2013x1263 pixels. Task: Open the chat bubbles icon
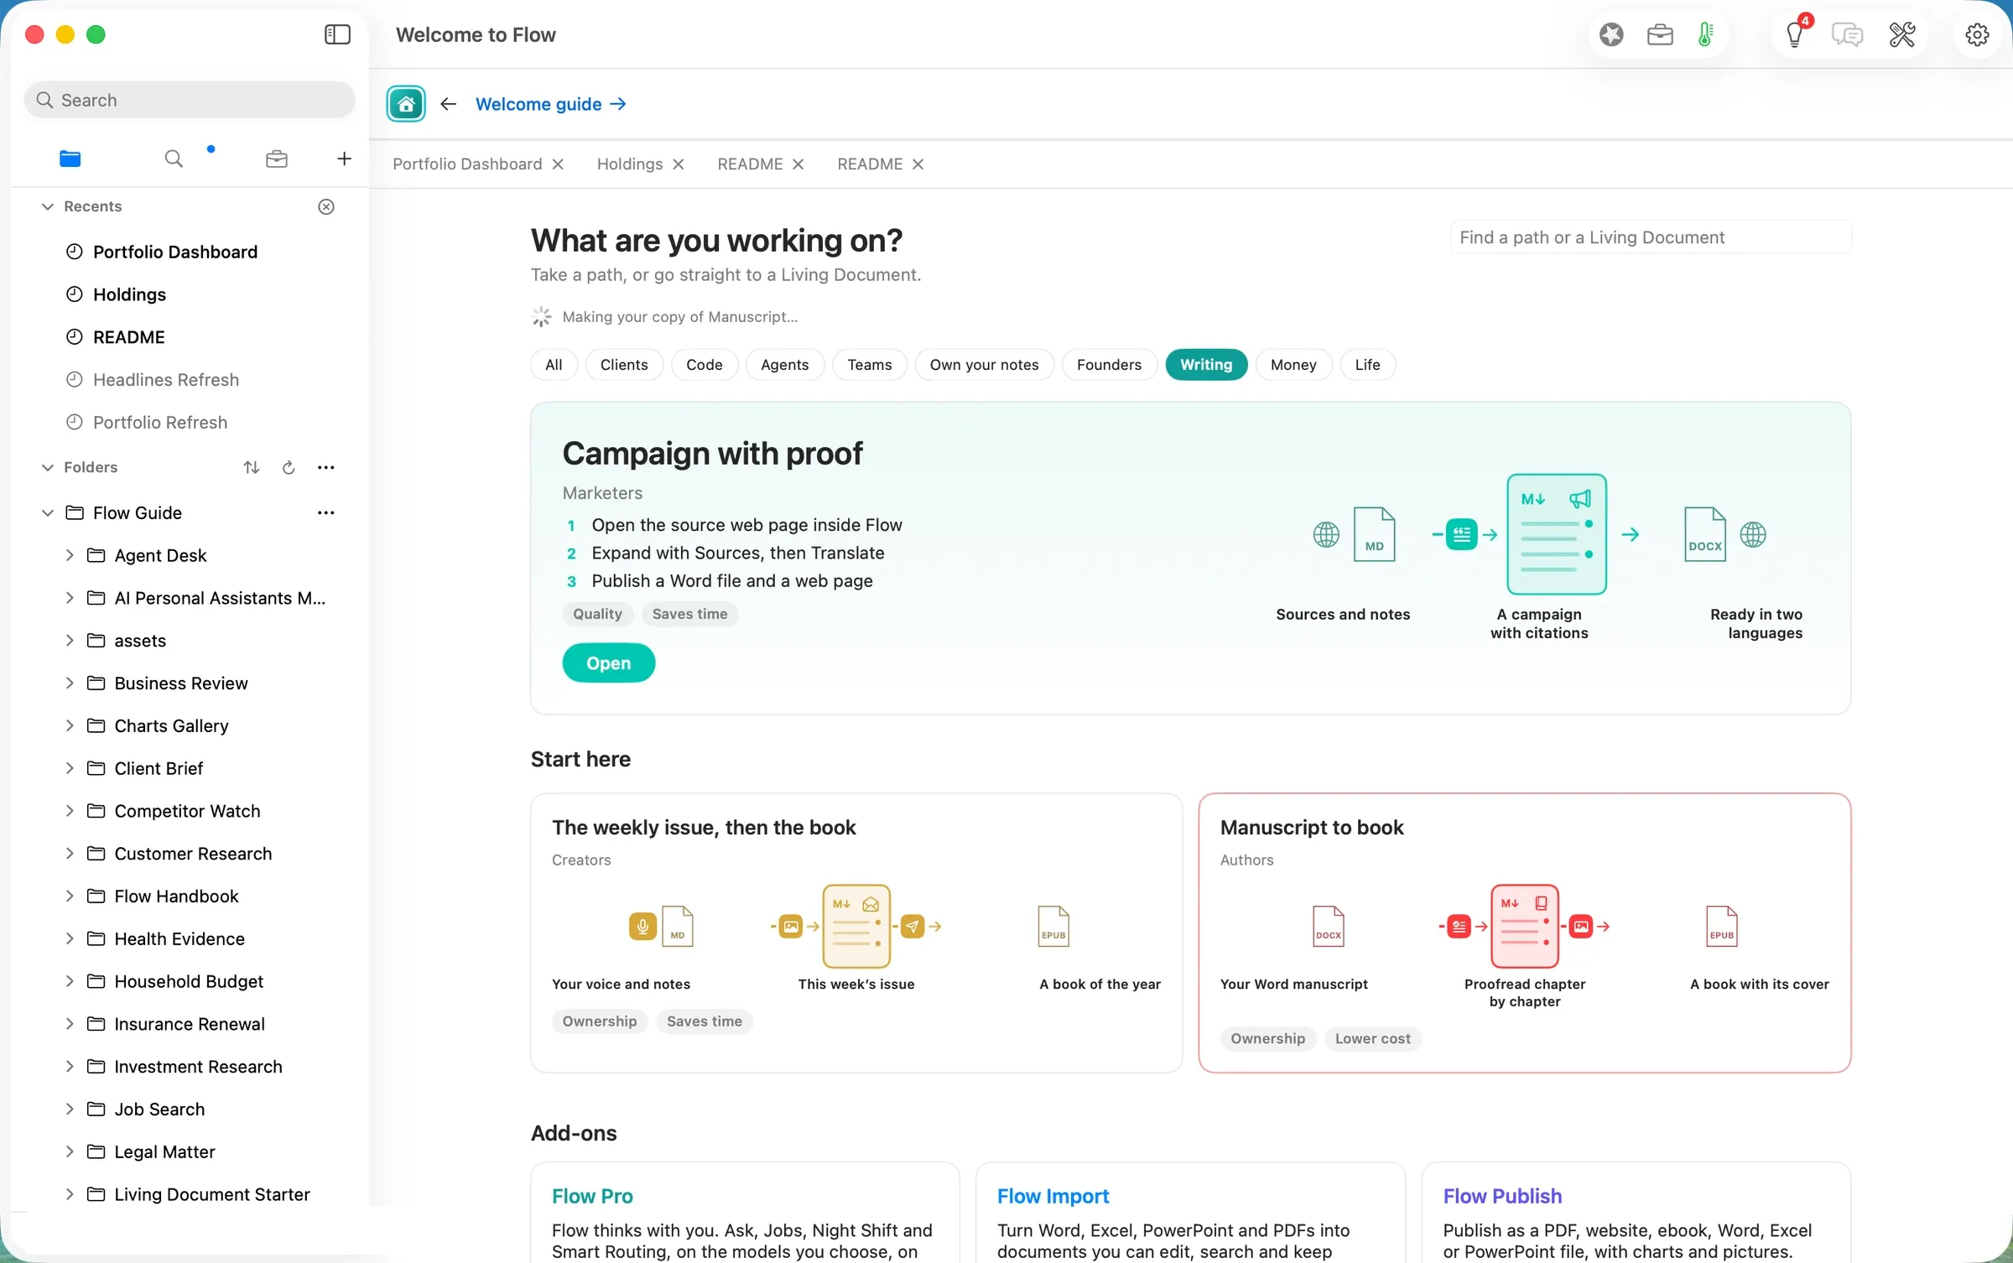tap(1847, 34)
